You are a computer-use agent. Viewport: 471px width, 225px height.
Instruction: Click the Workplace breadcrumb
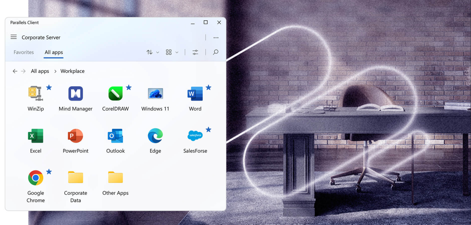72,71
